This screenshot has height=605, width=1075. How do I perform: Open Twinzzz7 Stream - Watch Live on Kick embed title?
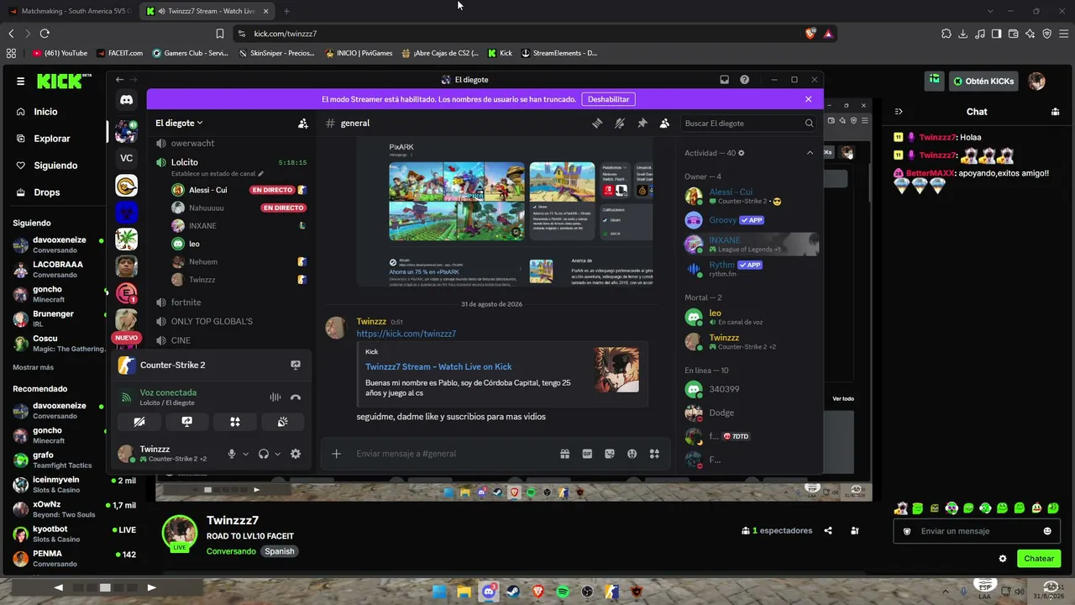[x=438, y=366]
